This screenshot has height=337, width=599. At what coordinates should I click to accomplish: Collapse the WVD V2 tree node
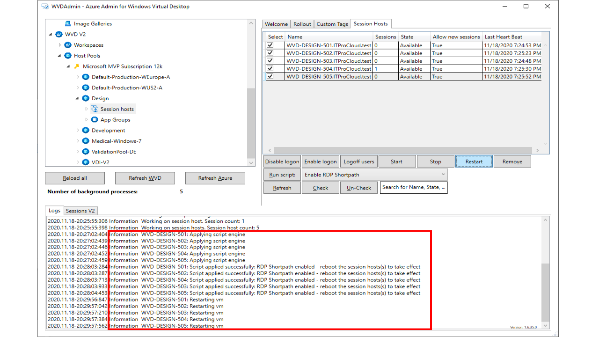pos(51,34)
